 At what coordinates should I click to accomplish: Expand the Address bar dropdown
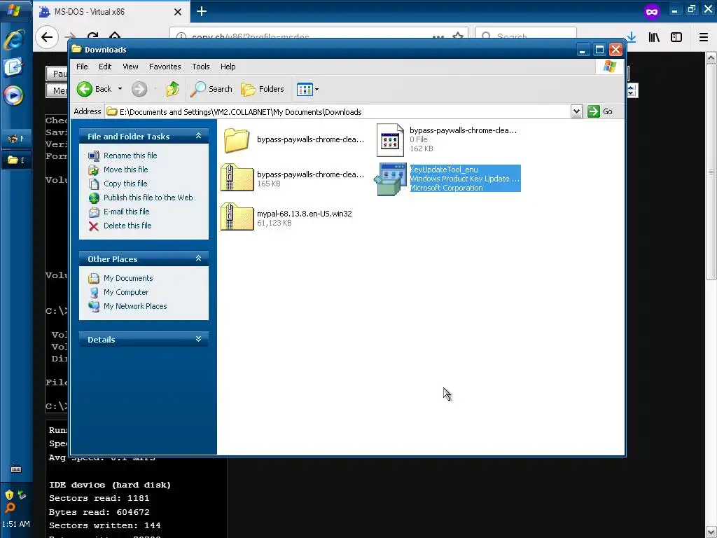576,111
